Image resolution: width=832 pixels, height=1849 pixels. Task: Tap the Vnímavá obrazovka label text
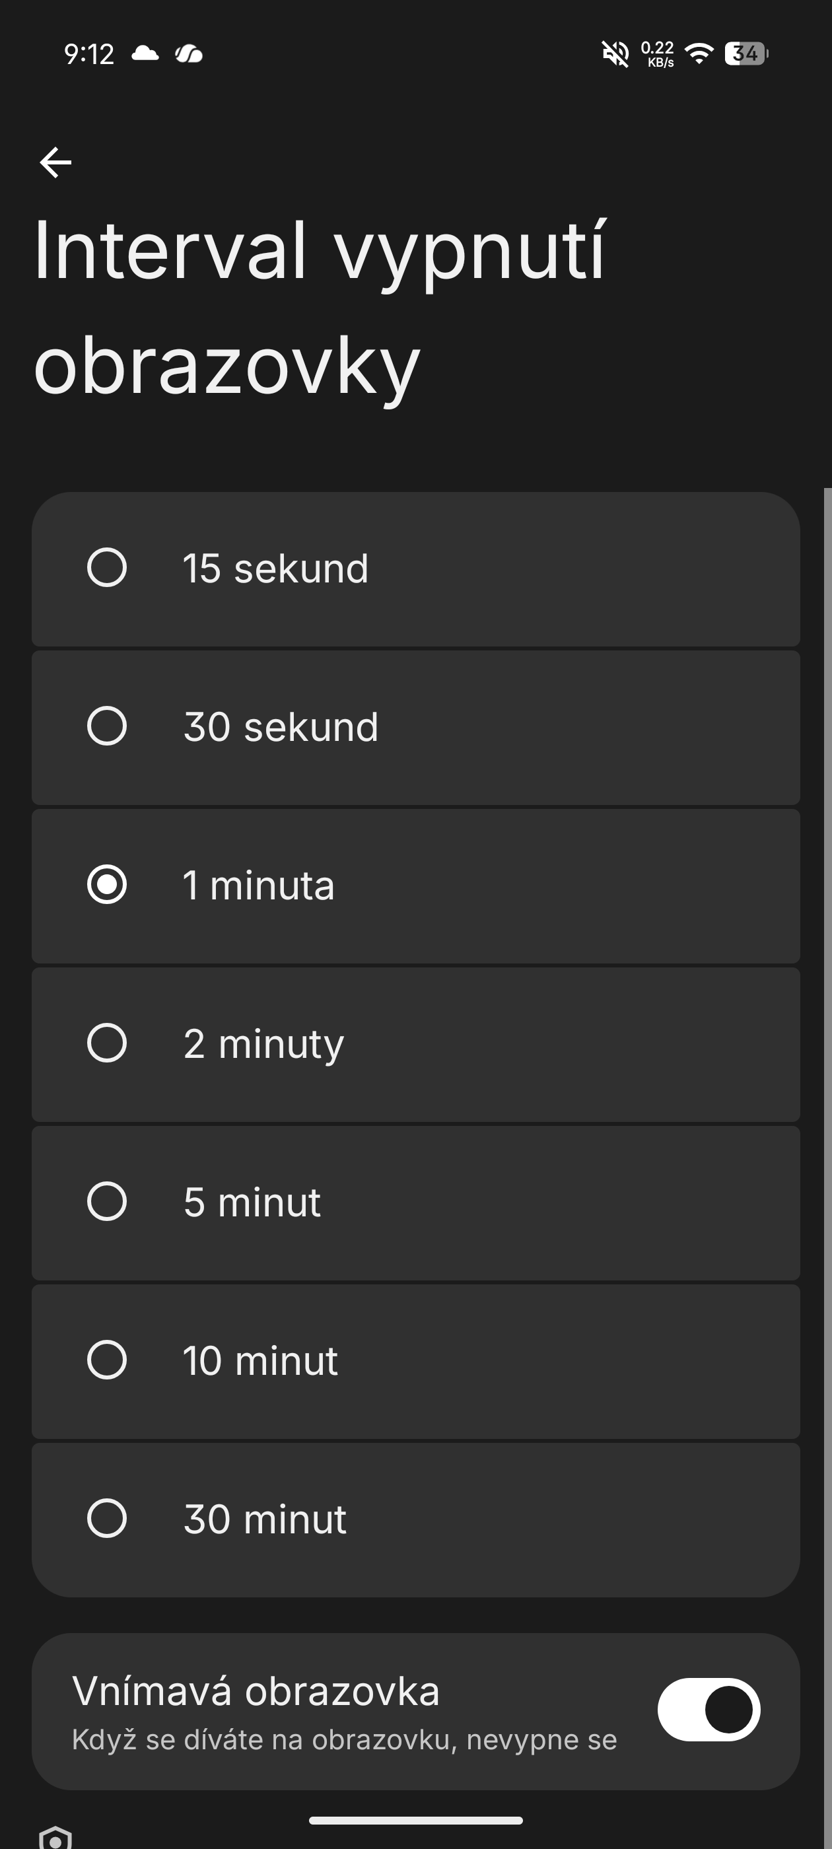(x=256, y=1691)
